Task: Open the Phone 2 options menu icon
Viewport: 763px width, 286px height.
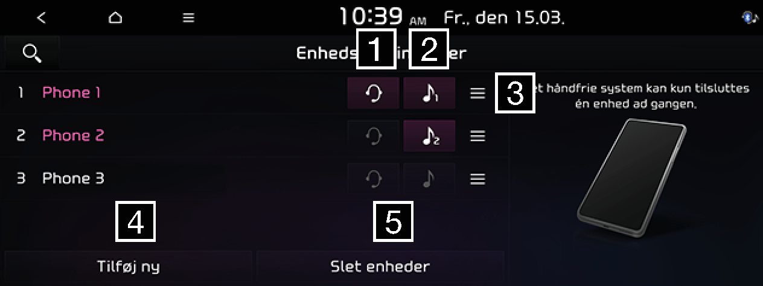Action: point(477,136)
